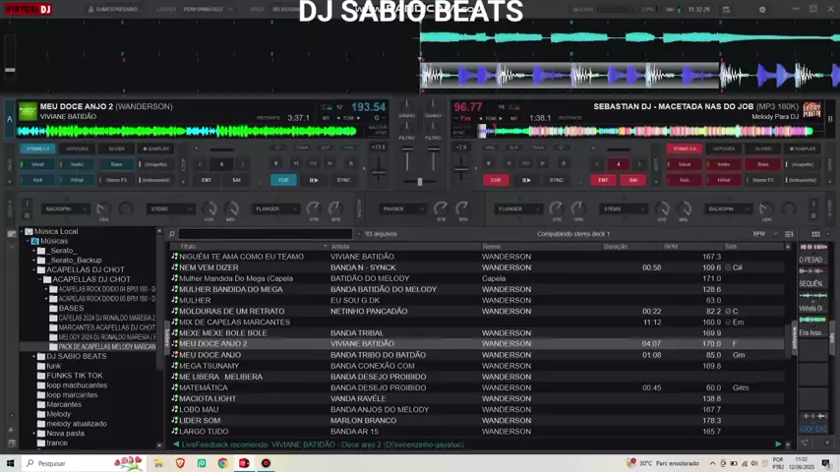
Task: Click the search magnifier icon in browser
Action: point(173,234)
